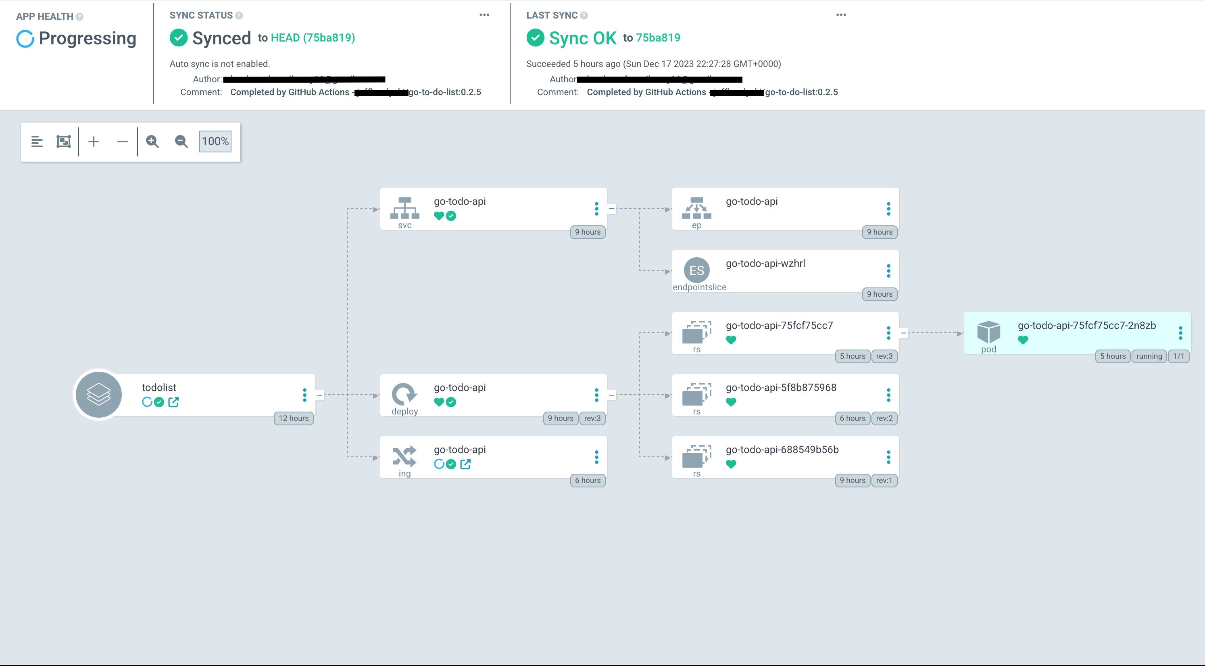This screenshot has height=666, width=1205.
Task: Click the zoom out magnifier icon
Action: coord(181,141)
